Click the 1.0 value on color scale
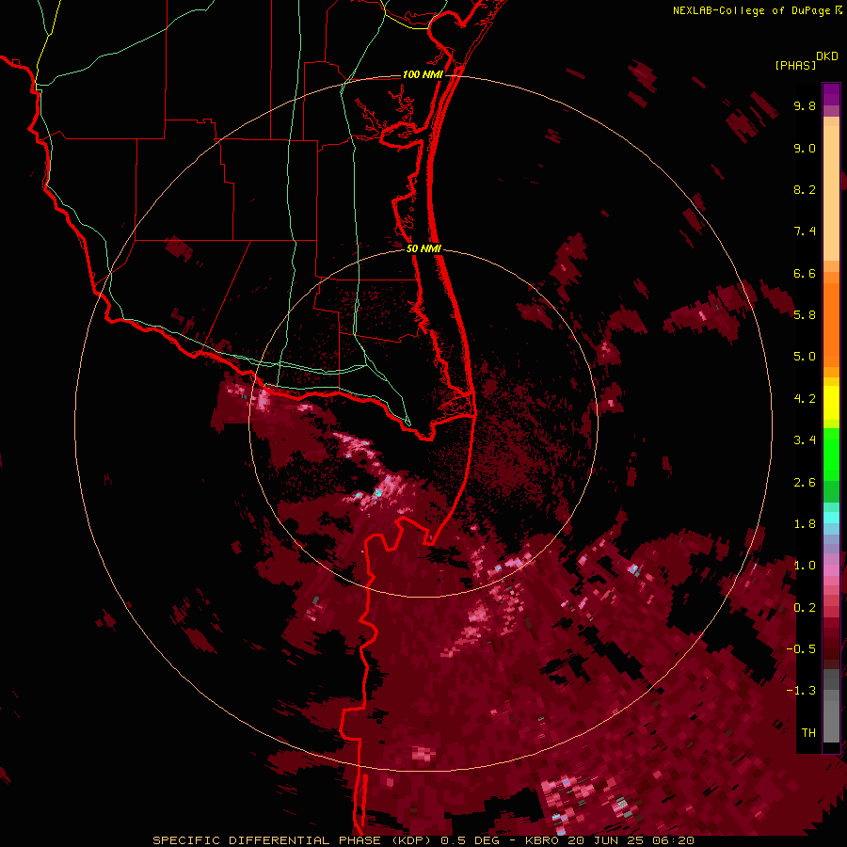Screen dimensions: 847x847 pos(805,566)
